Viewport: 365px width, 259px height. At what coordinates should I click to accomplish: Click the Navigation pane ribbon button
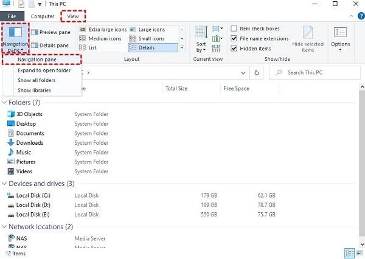15,39
